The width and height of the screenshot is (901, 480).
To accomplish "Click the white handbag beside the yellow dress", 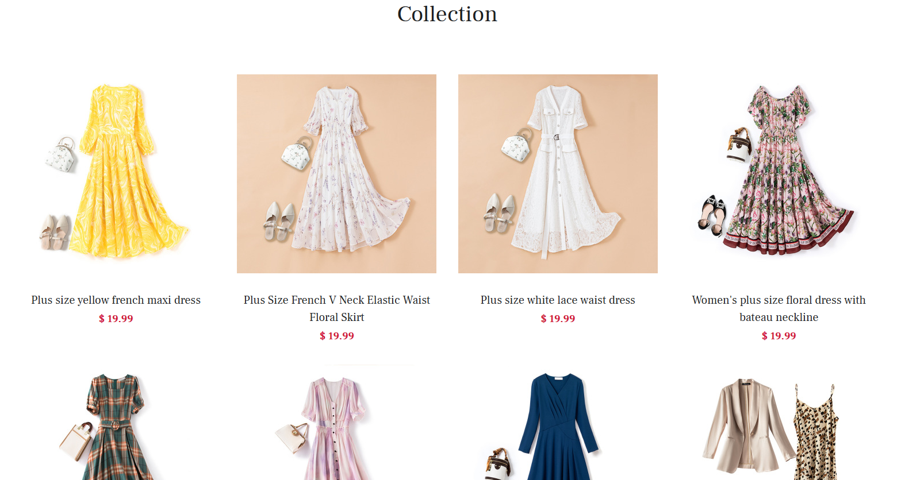I will click(x=62, y=154).
